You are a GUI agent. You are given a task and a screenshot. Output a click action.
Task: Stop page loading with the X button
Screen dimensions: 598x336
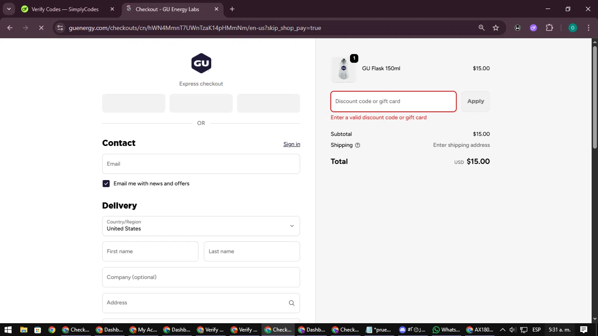(x=41, y=28)
